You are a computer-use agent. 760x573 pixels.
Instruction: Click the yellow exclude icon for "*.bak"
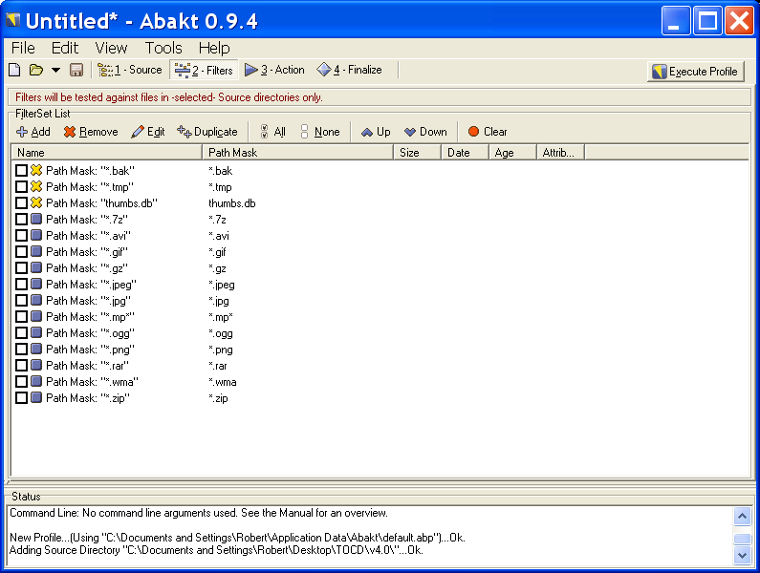(36, 170)
